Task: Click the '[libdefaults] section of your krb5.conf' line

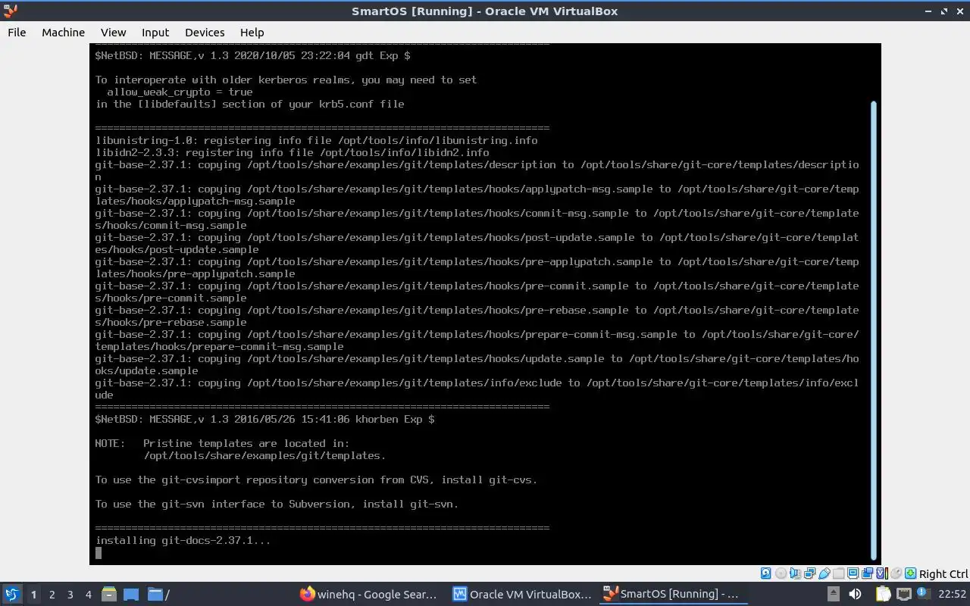Action: pyautogui.click(x=249, y=105)
